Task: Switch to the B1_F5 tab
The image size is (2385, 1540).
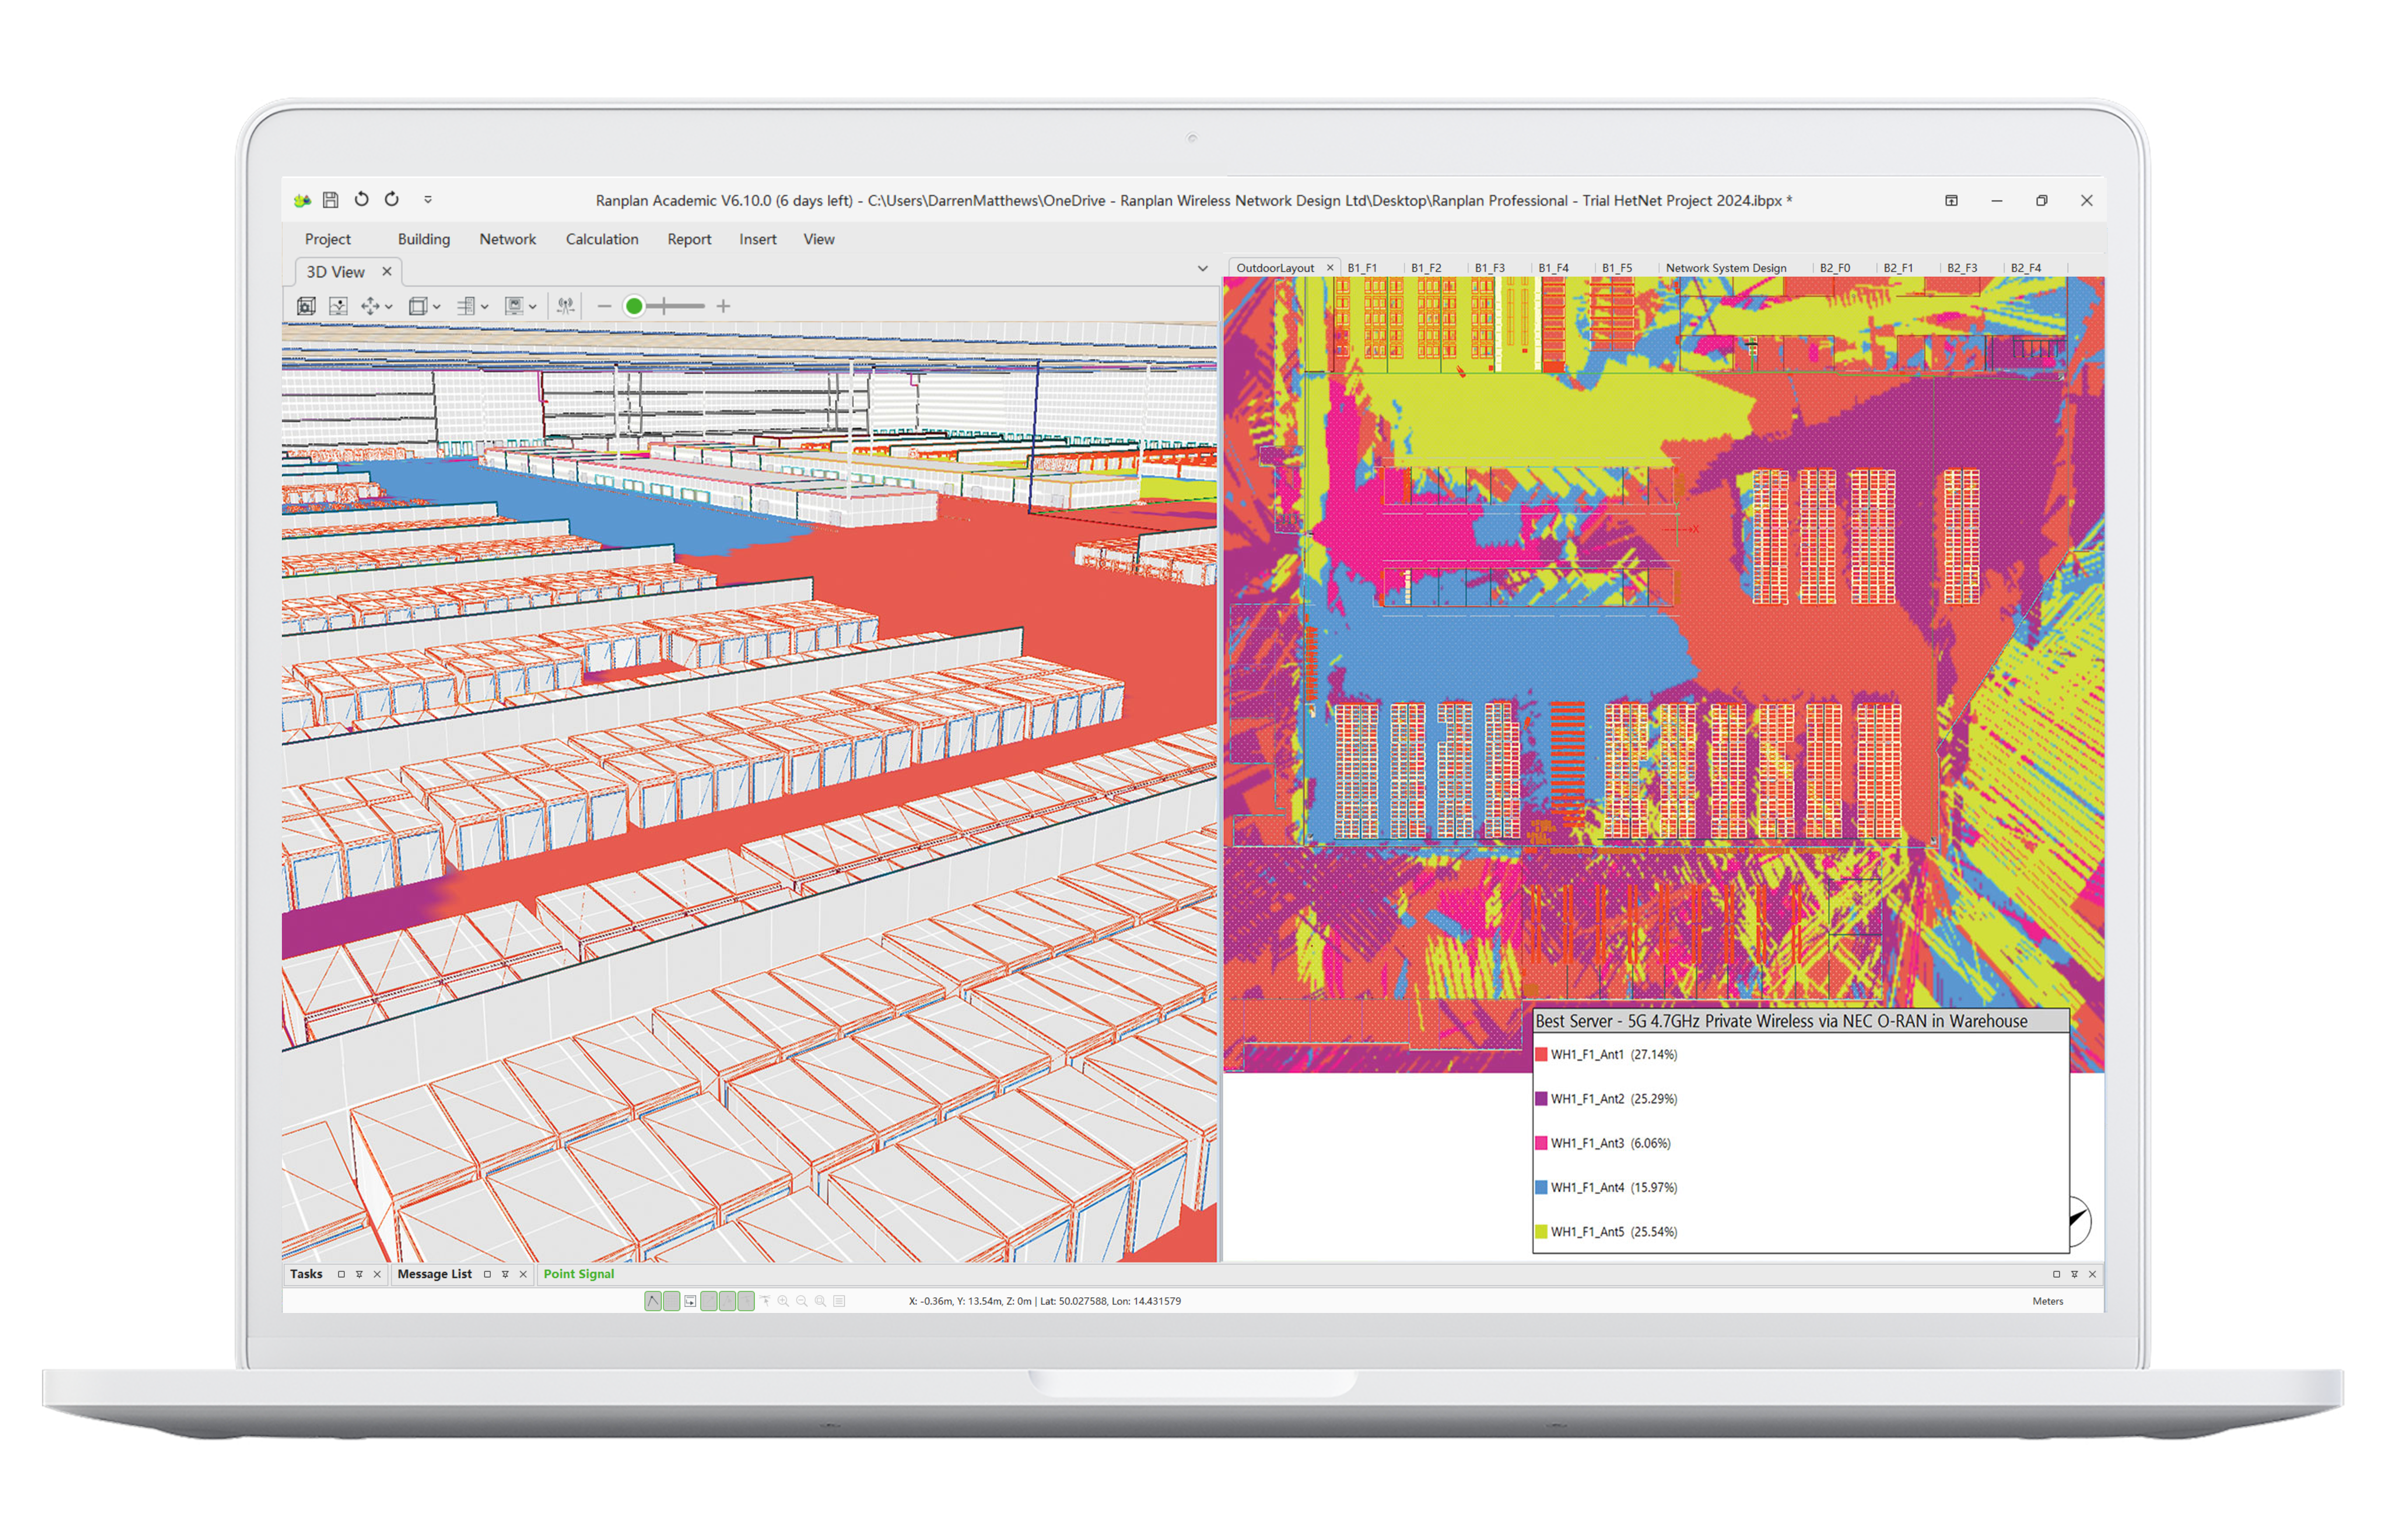Action: pos(1617,268)
